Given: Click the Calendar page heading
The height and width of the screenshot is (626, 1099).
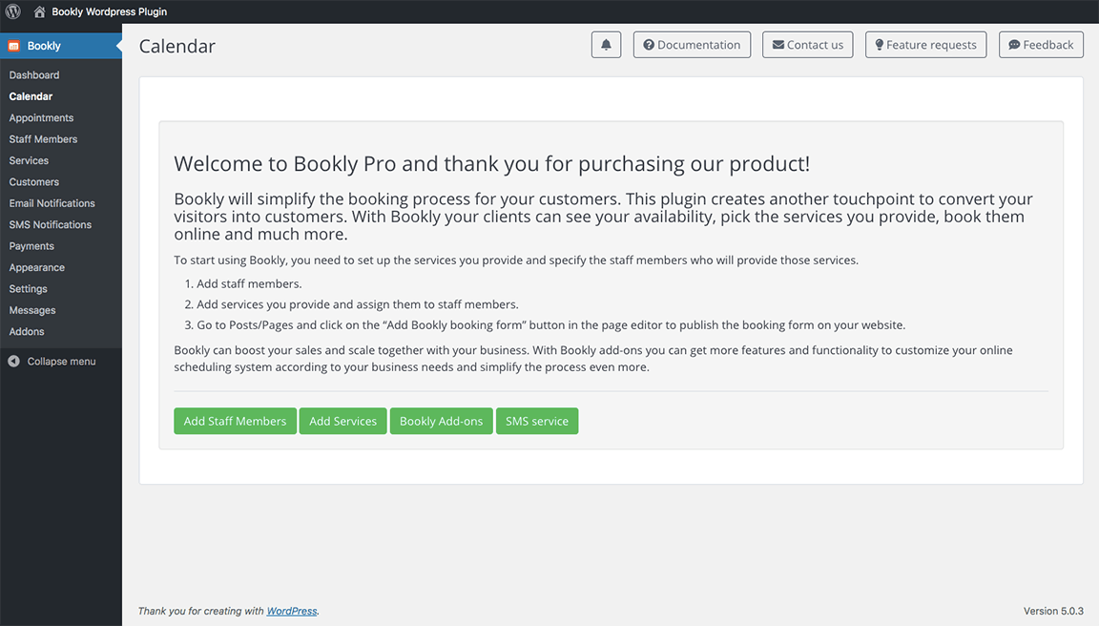Looking at the screenshot, I should pyautogui.click(x=177, y=46).
